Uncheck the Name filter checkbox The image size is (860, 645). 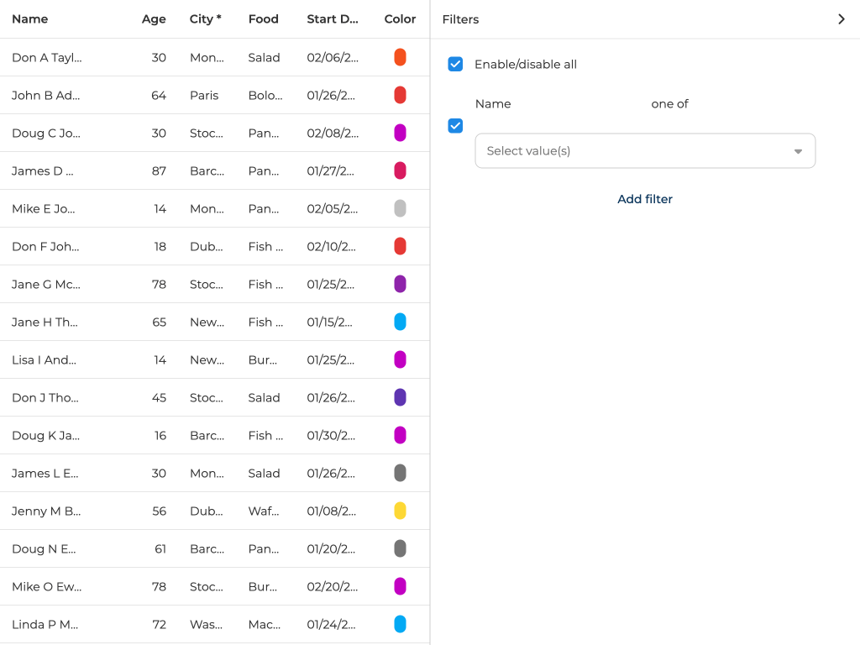pyautogui.click(x=455, y=126)
